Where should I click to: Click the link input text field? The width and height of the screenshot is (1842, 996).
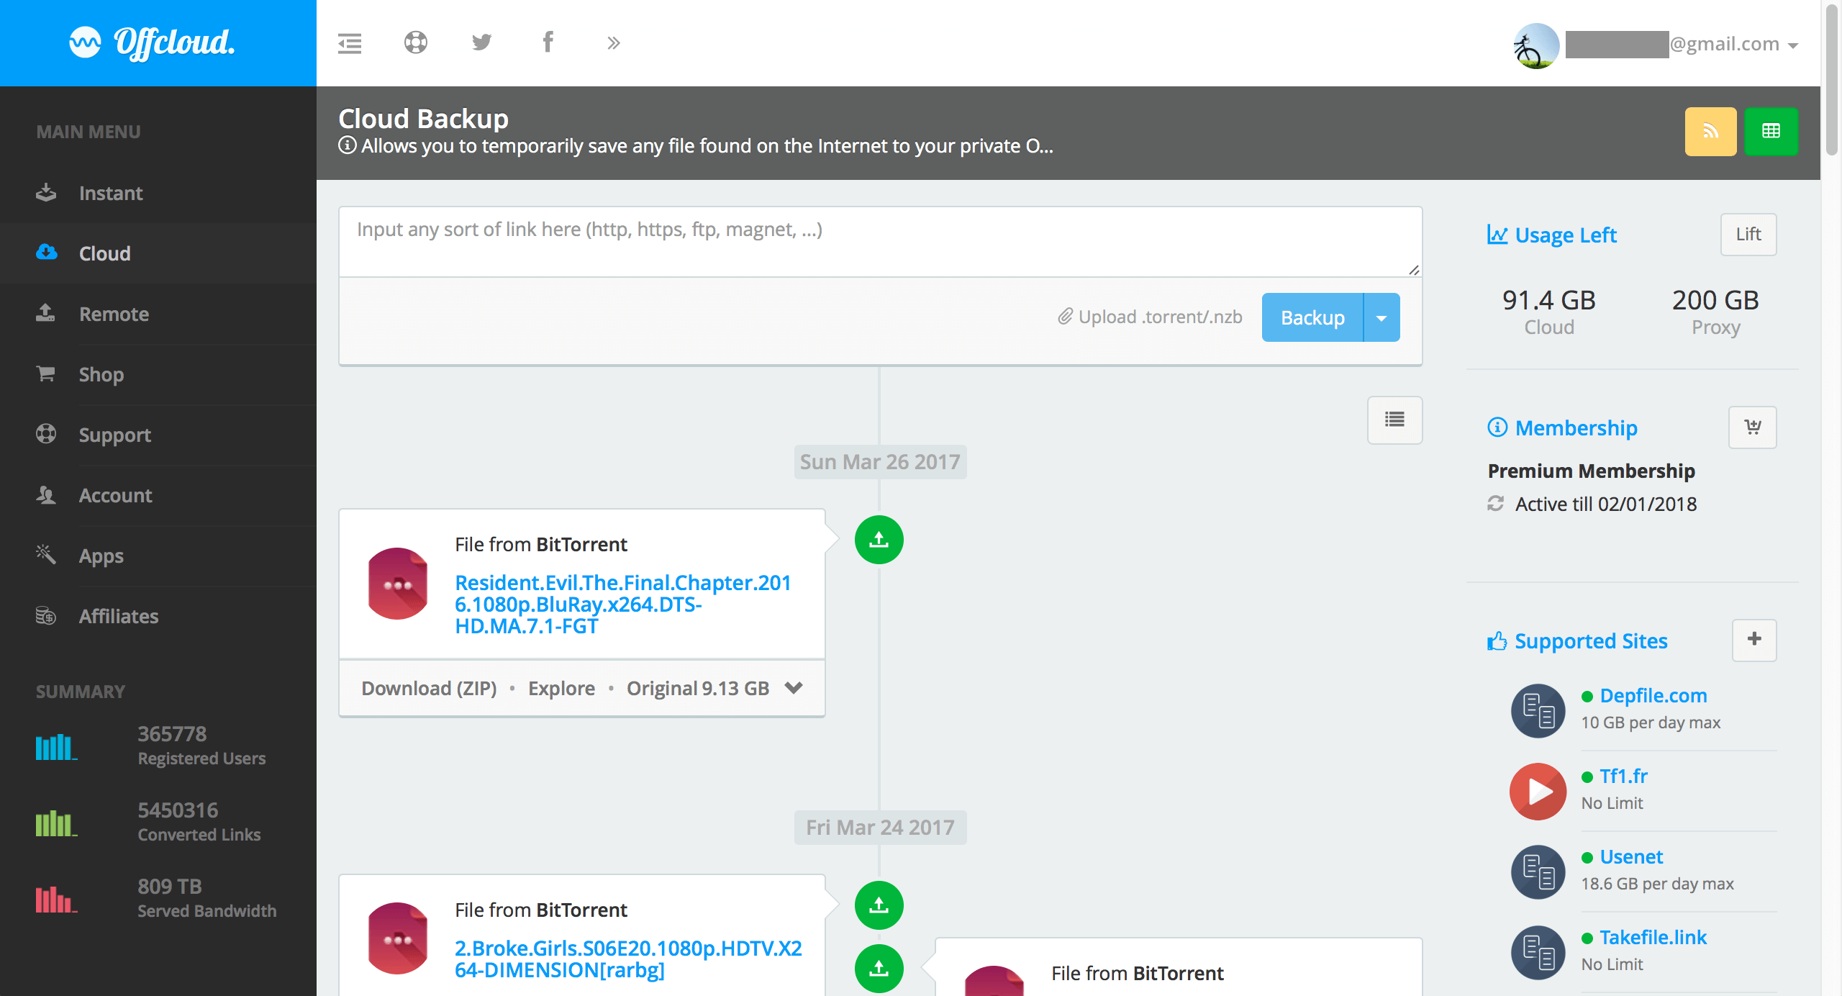click(x=879, y=242)
